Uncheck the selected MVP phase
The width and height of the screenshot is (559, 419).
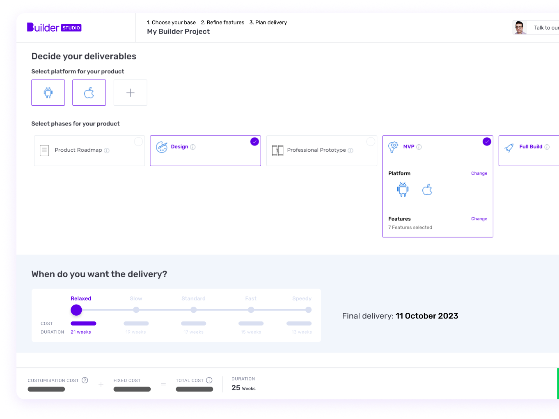point(487,141)
